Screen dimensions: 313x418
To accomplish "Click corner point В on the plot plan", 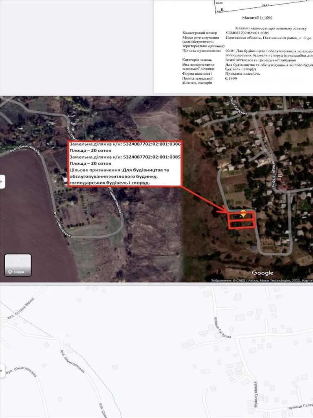I will coord(221,9).
